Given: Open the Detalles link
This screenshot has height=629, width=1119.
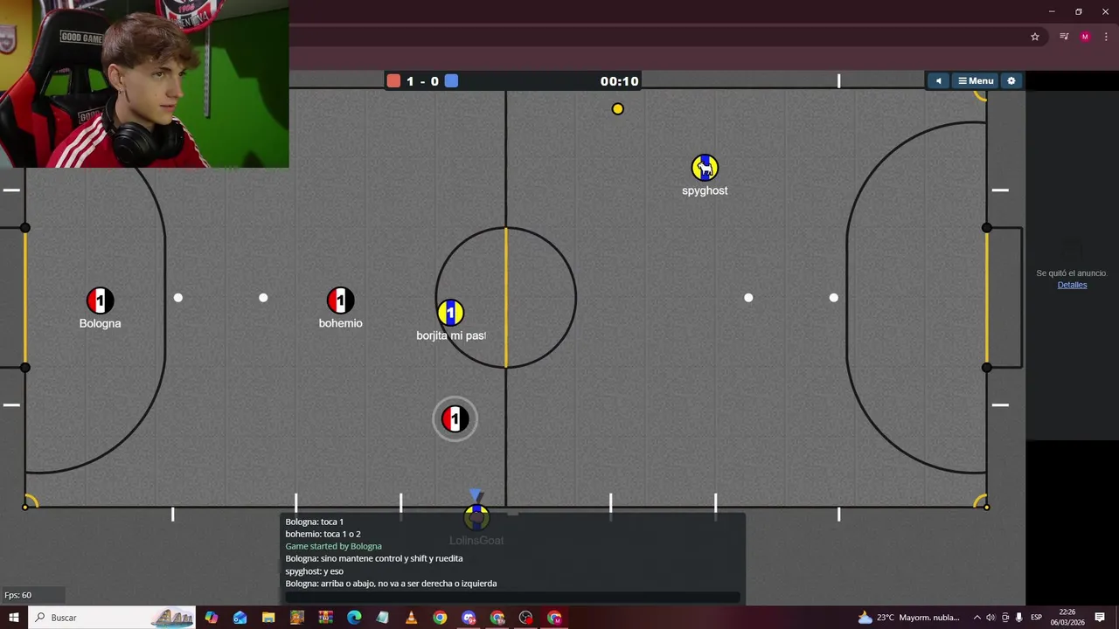Looking at the screenshot, I should pyautogui.click(x=1072, y=285).
